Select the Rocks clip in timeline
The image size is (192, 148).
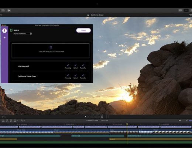click(x=124, y=131)
